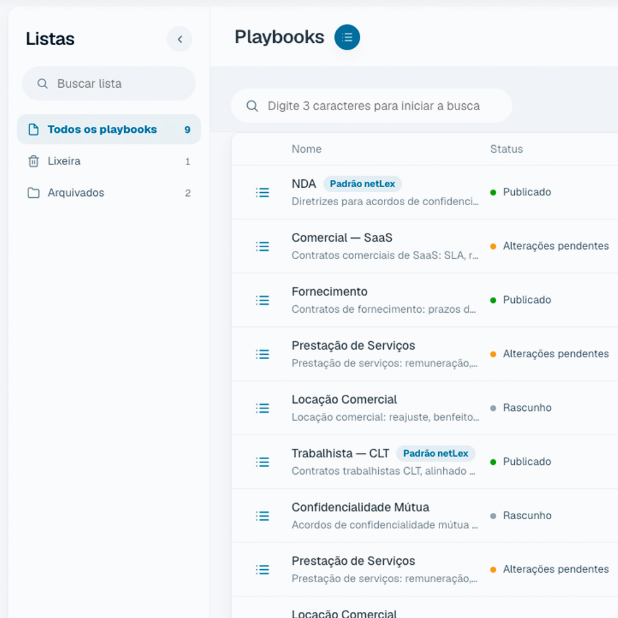618x618 pixels.
Task: Focus the Buscar lista search field
Action: pyautogui.click(x=109, y=83)
